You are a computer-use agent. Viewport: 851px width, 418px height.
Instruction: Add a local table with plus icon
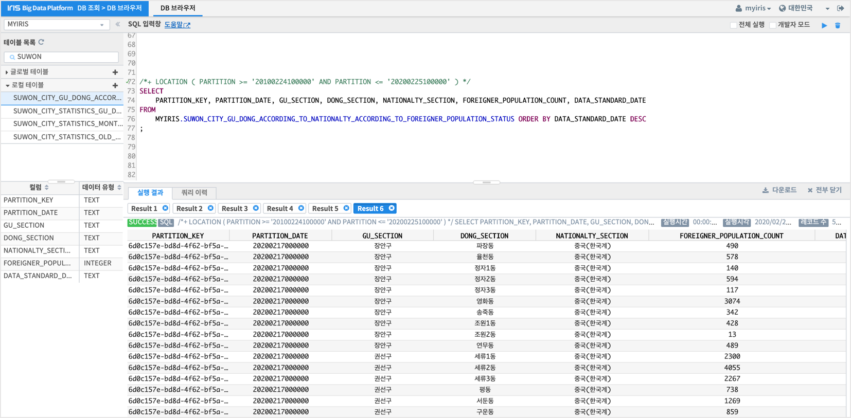tap(115, 85)
